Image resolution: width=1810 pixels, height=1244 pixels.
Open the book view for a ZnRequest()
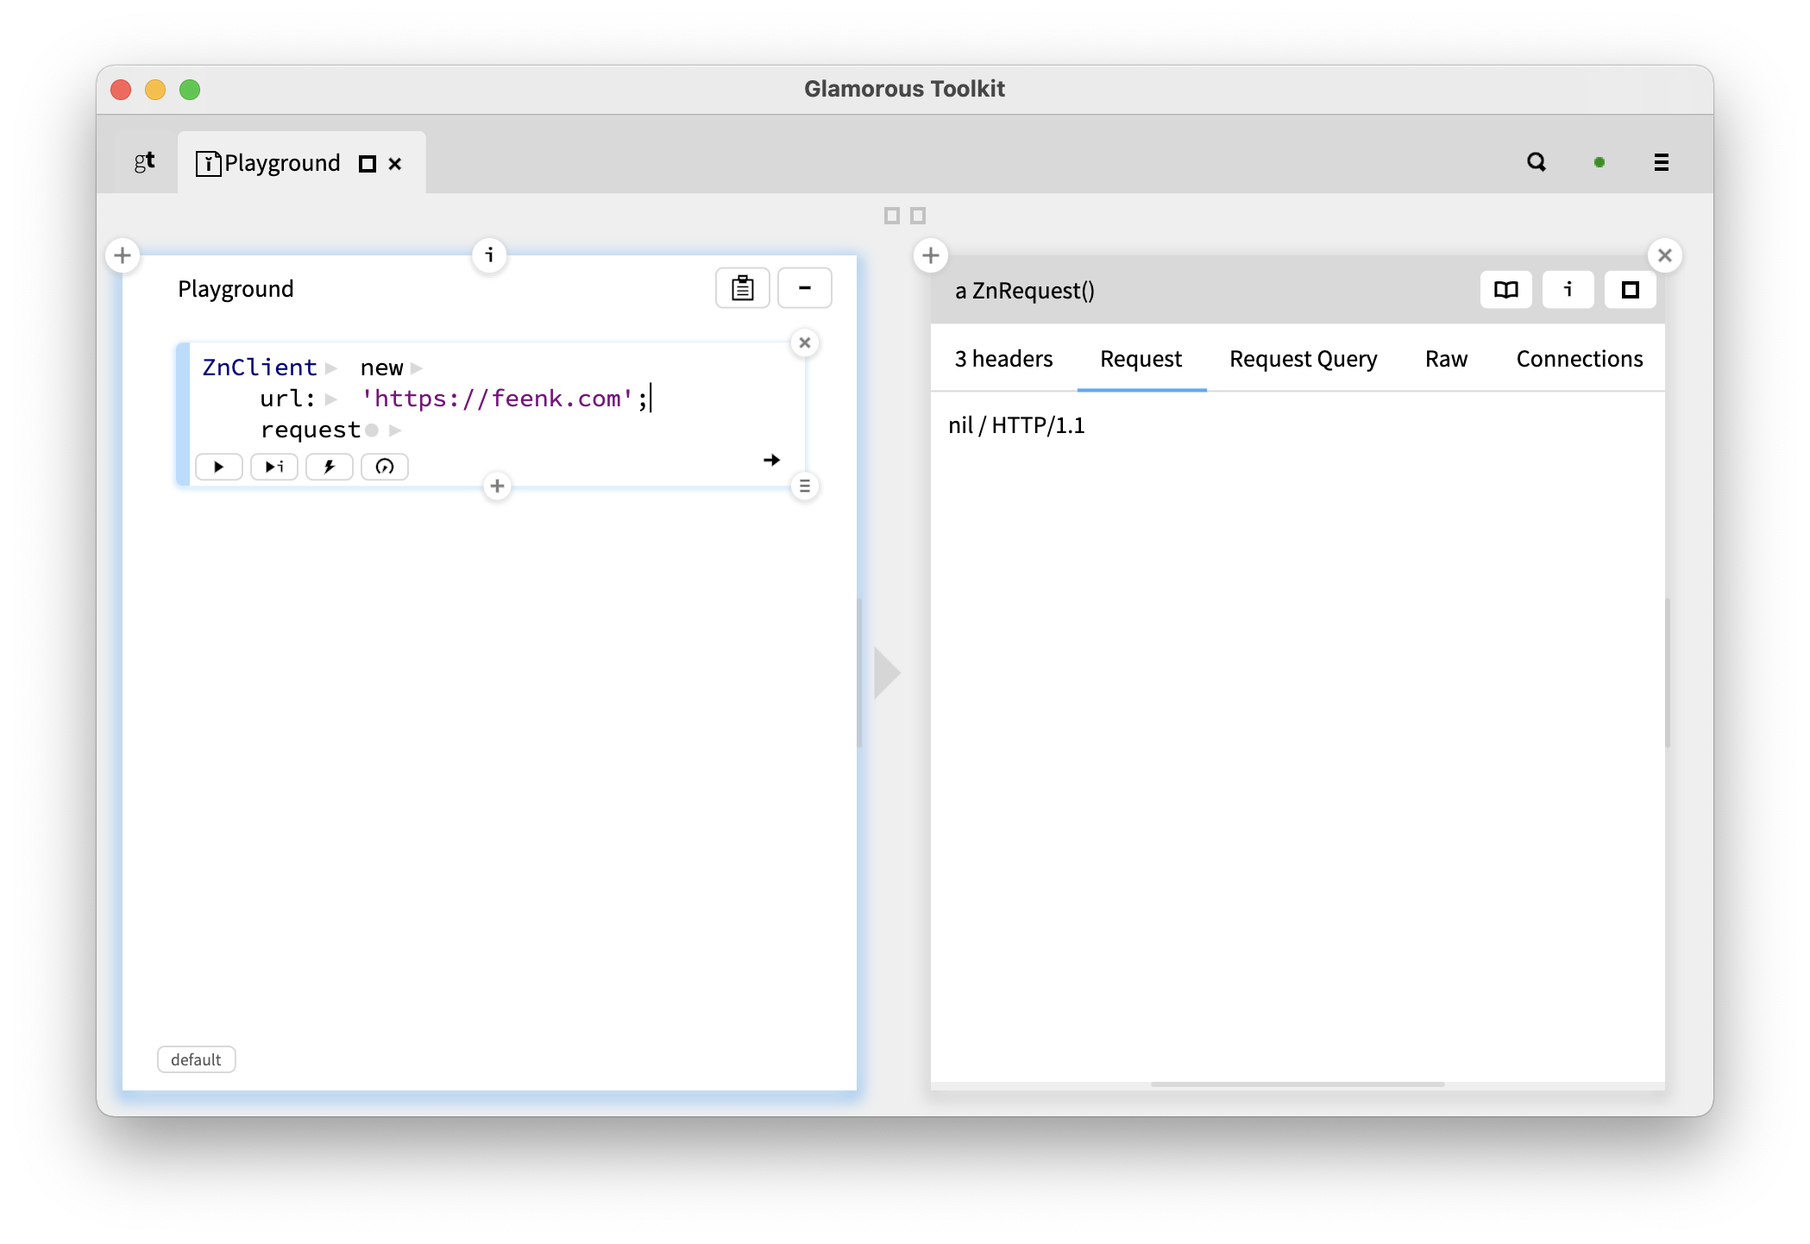click(x=1505, y=290)
